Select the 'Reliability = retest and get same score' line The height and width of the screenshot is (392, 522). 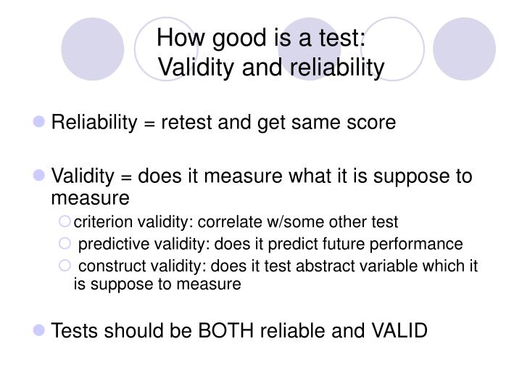(223, 123)
